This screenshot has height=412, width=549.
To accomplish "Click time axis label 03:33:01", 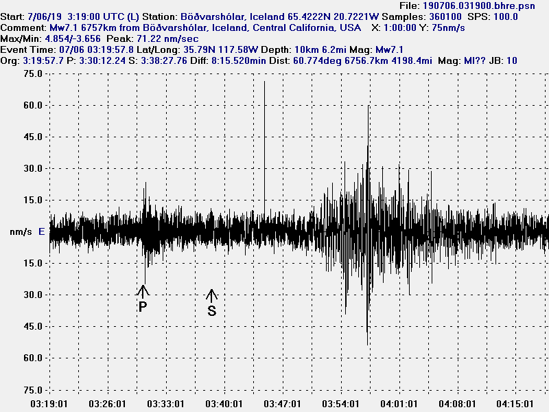I will tap(165, 404).
